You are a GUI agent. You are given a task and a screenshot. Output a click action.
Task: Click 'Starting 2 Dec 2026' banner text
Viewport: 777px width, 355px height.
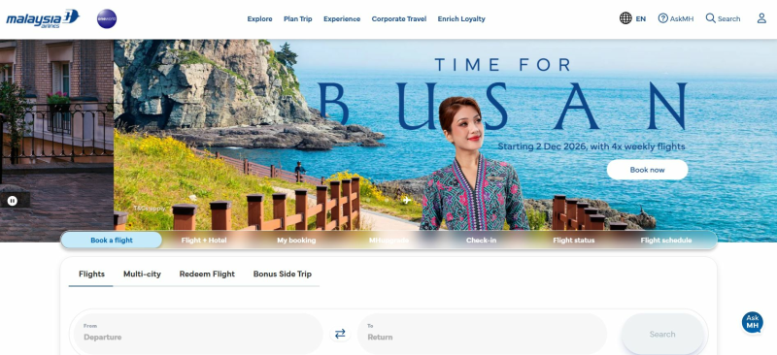(591, 146)
